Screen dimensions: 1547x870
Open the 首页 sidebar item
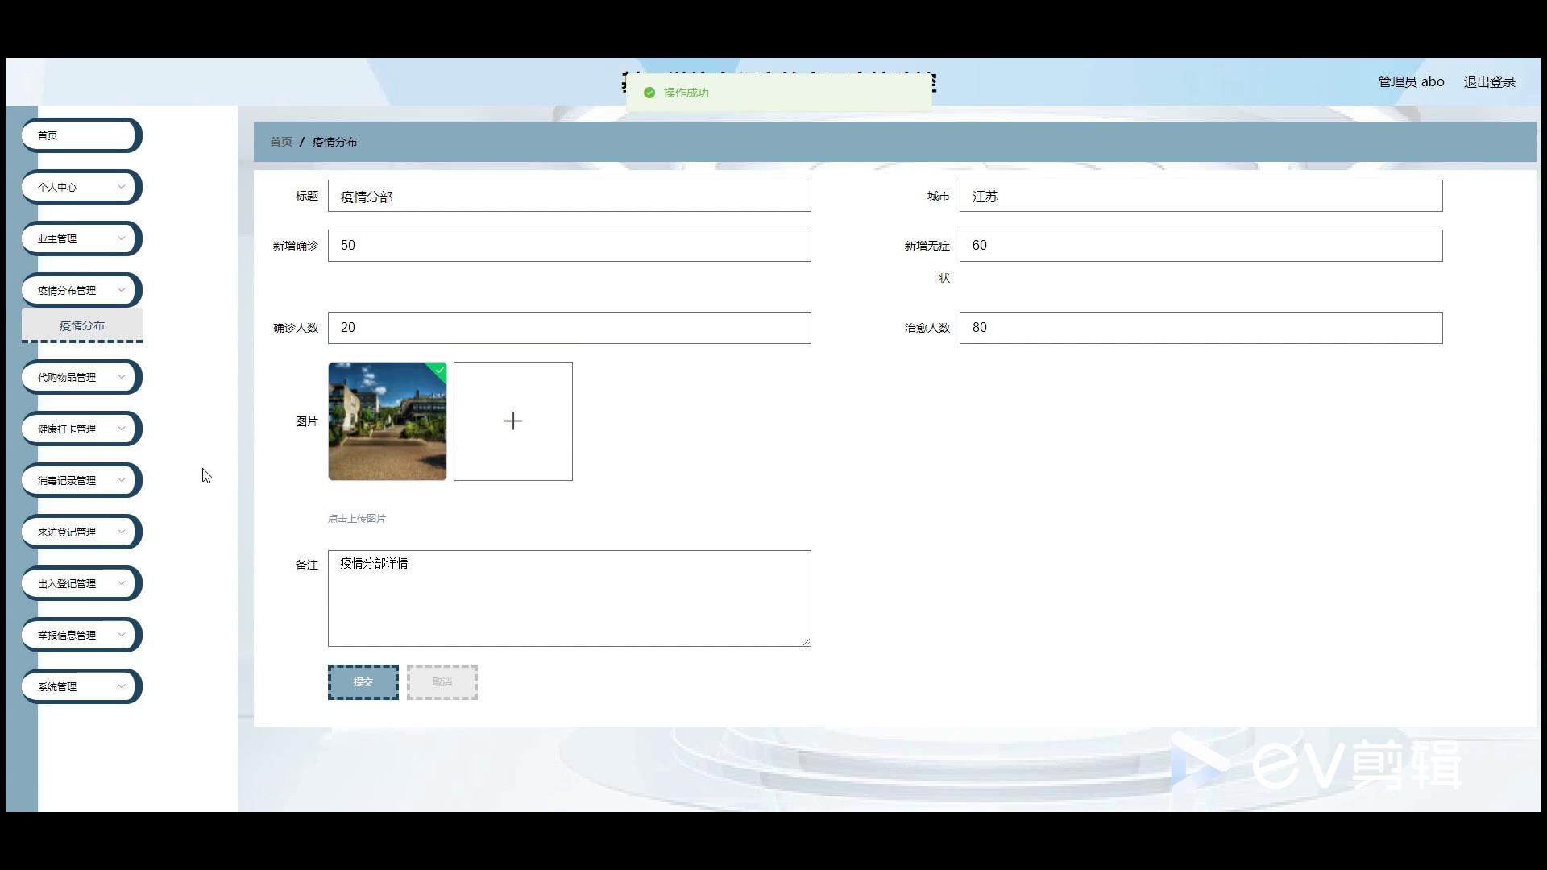click(81, 135)
